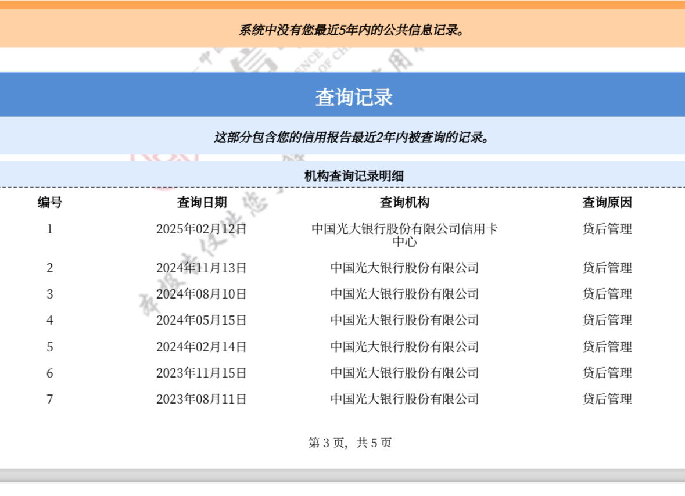Click record number 6 in 编号 column
The height and width of the screenshot is (496, 685).
point(50,373)
